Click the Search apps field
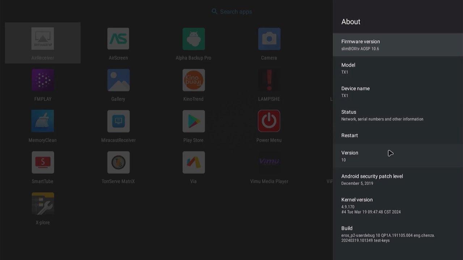 click(x=232, y=12)
